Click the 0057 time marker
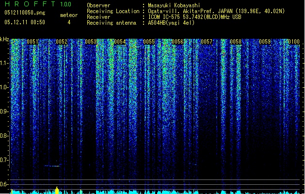 pyautogui.click(x=207, y=42)
